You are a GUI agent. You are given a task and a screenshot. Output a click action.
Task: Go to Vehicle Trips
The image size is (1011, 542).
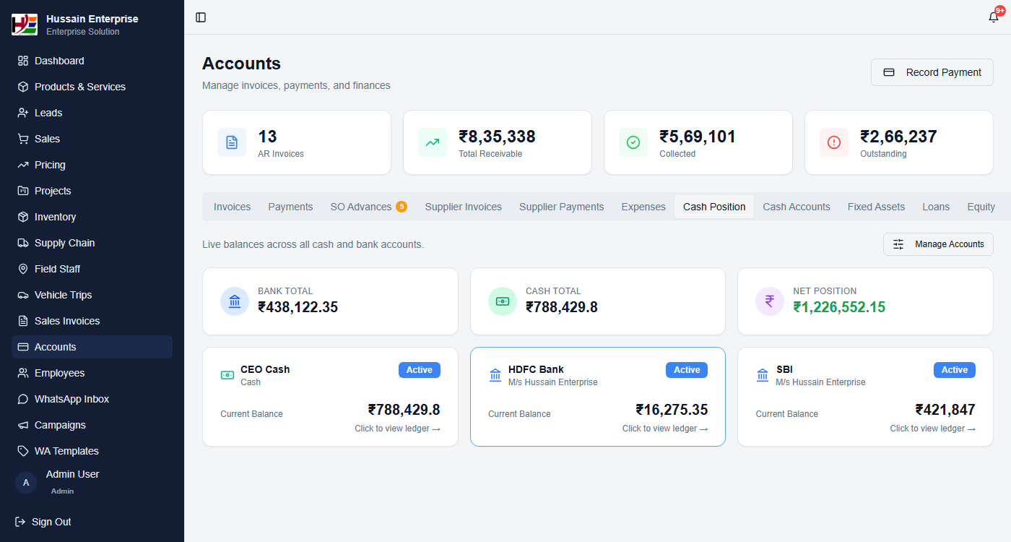pos(92,295)
